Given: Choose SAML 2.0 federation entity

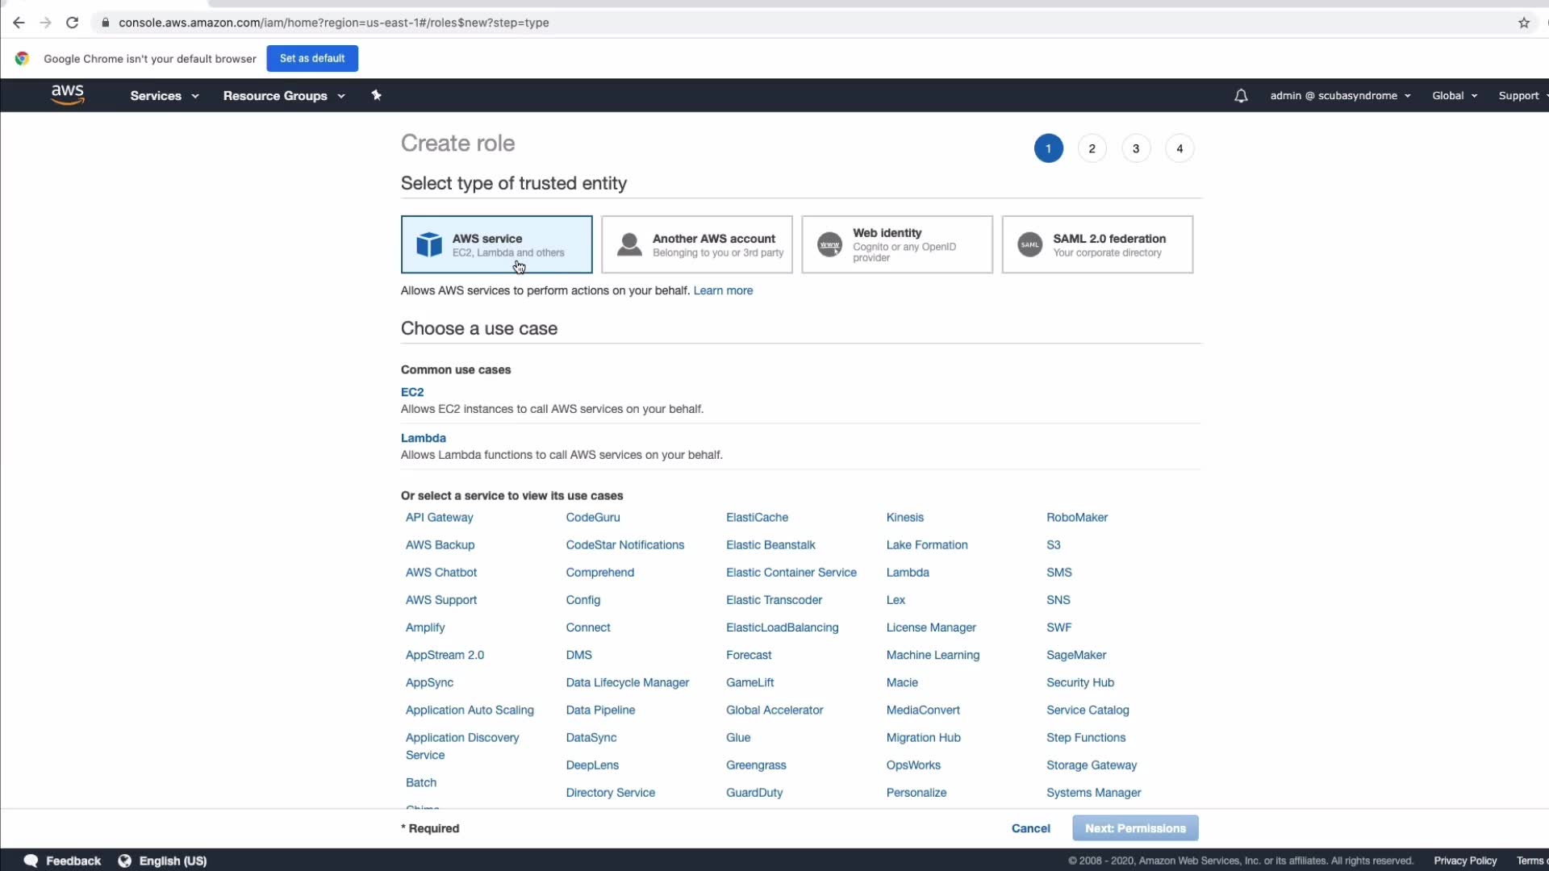Looking at the screenshot, I should (x=1096, y=244).
